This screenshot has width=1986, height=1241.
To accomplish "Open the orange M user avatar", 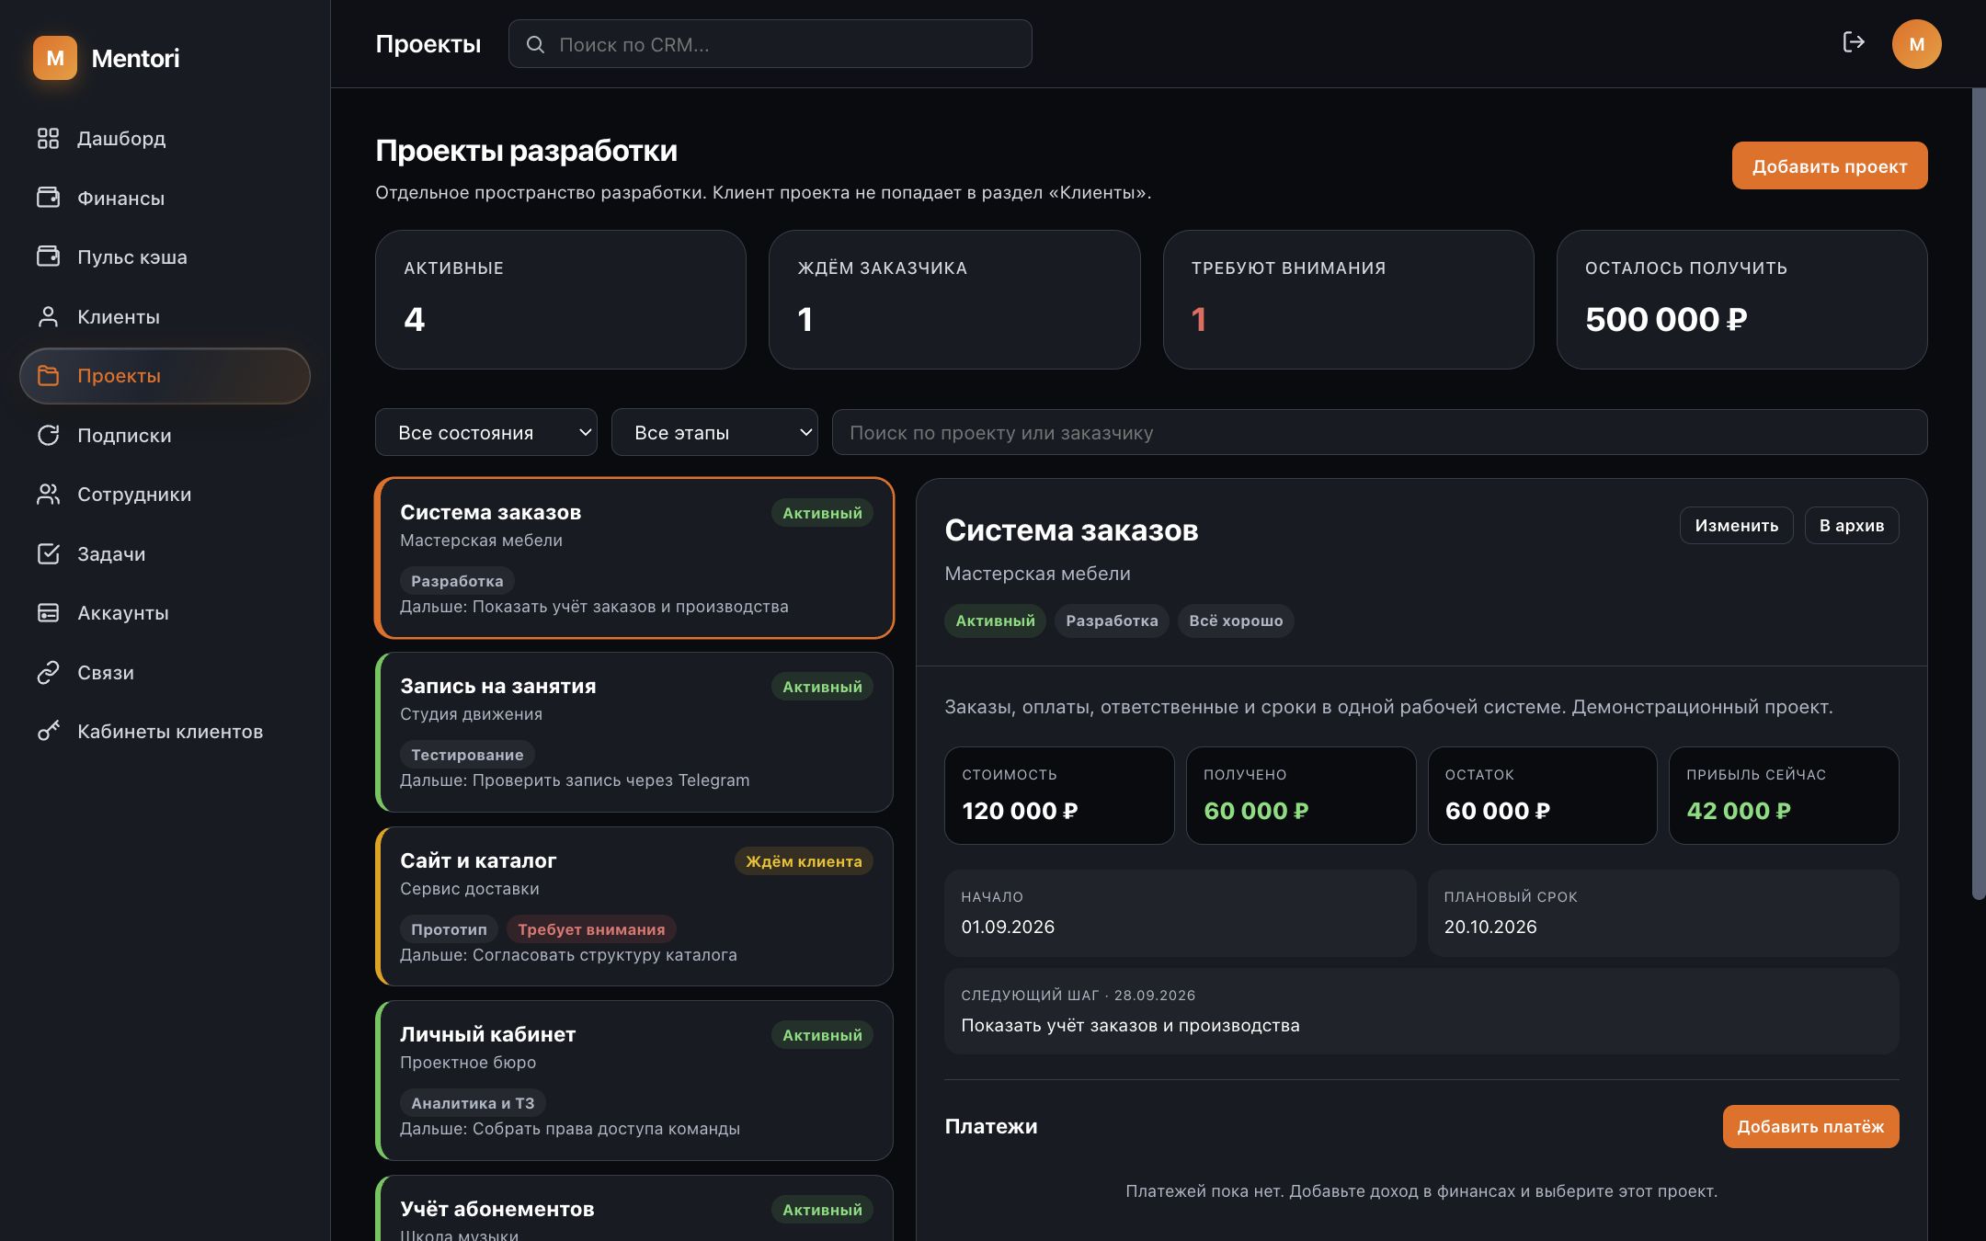I will [x=1916, y=44].
